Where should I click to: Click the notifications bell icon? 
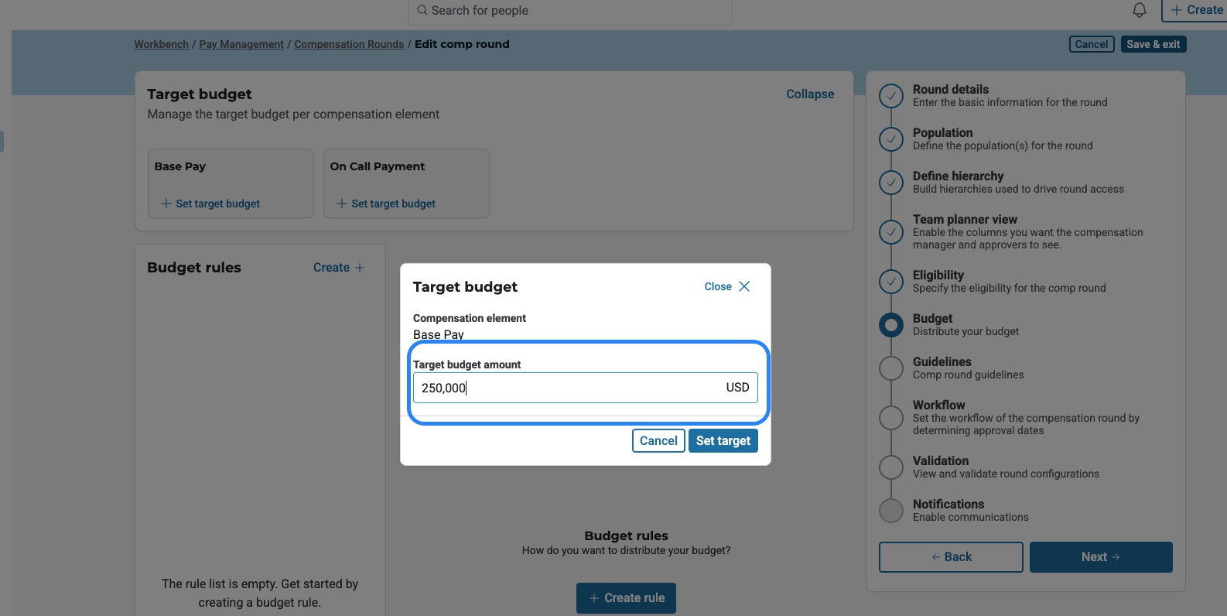(x=1139, y=10)
